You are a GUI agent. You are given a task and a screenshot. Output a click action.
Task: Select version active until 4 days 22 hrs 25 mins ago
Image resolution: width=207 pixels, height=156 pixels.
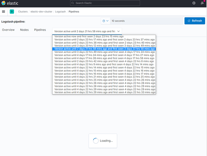pos(104,80)
